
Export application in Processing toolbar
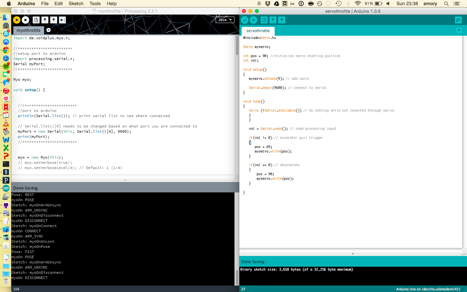point(62,20)
